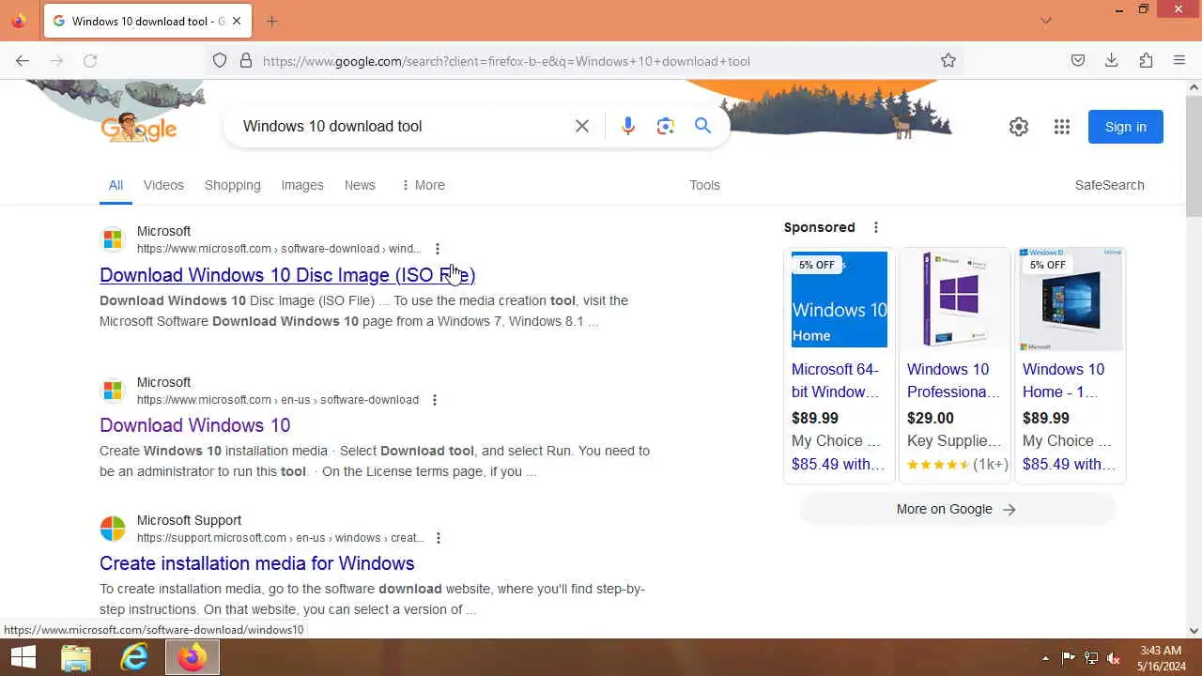Open the Google apps grid

click(1062, 127)
